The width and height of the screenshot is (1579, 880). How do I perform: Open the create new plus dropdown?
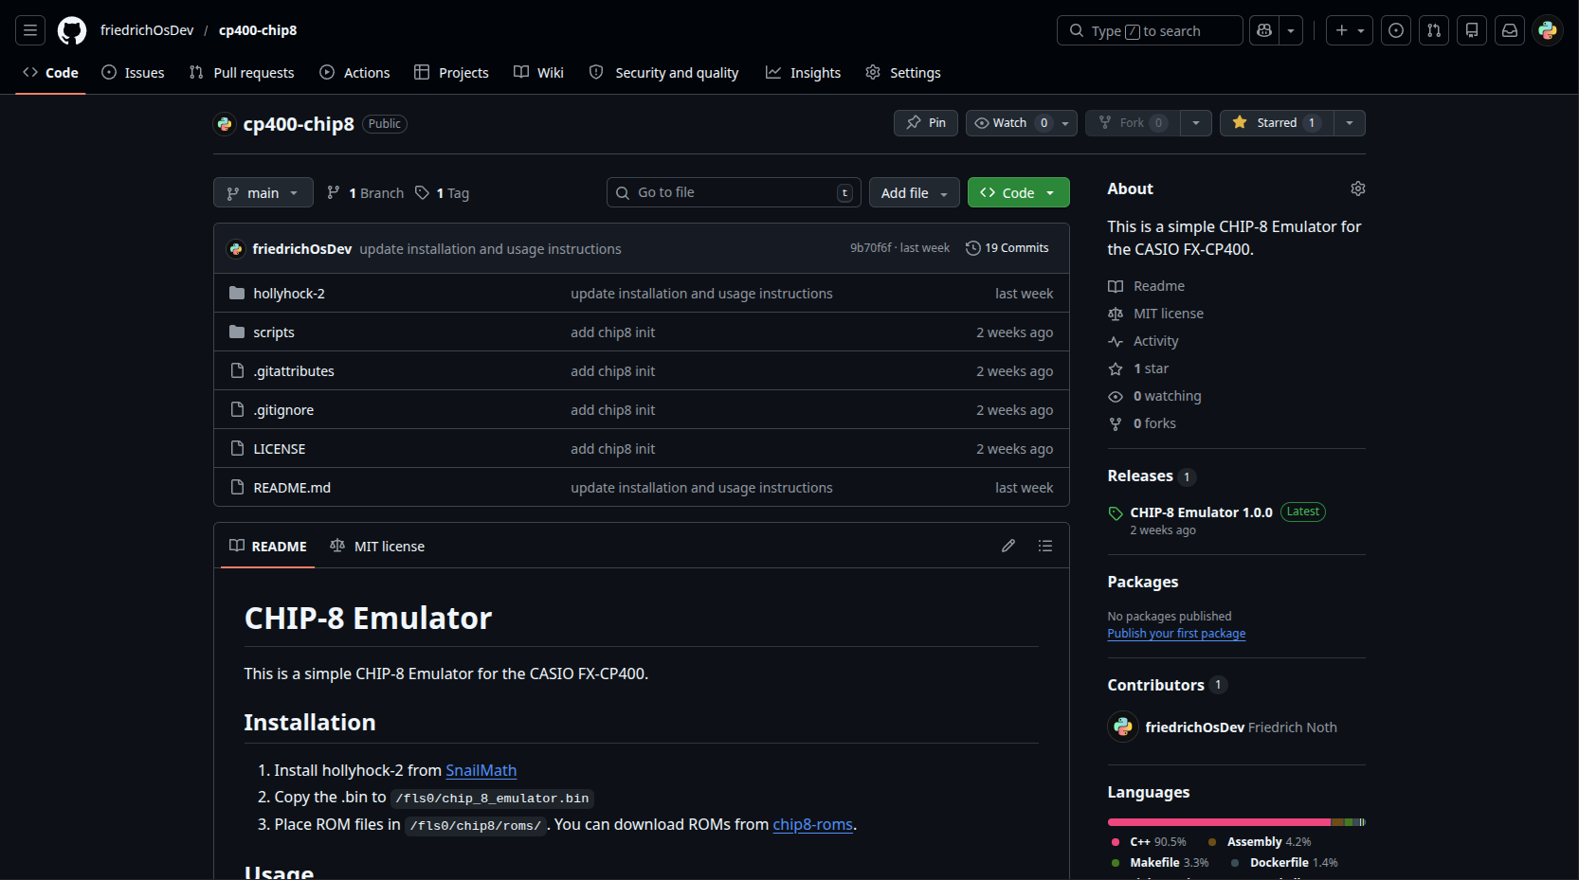pos(1350,30)
